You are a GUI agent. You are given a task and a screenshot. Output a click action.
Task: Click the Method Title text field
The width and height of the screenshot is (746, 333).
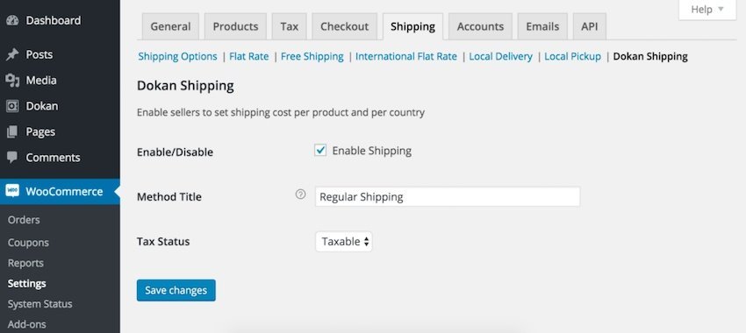(x=448, y=196)
